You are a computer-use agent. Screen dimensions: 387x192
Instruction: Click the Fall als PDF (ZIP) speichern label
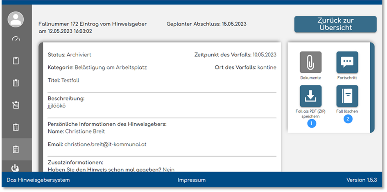310,114
